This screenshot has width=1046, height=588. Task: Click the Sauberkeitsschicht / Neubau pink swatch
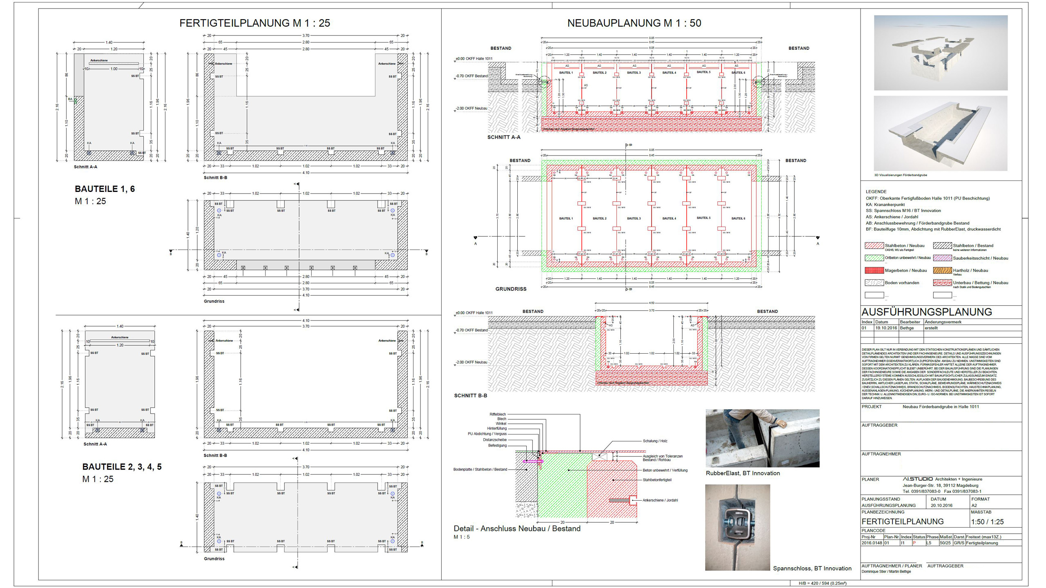pyautogui.click(x=942, y=258)
